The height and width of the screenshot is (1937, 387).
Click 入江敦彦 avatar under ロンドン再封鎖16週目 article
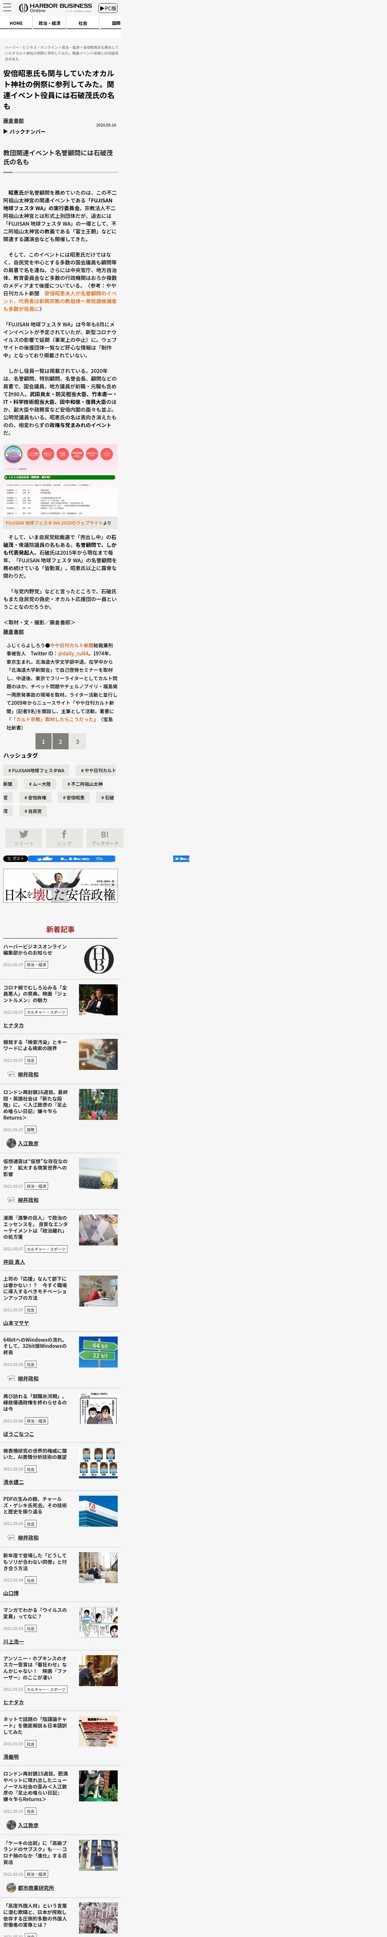pyautogui.click(x=11, y=1143)
